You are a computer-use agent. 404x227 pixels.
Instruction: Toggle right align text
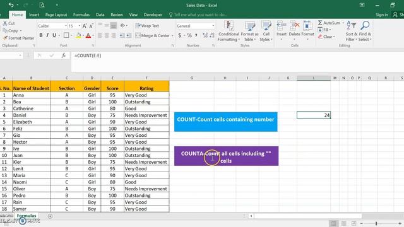coord(114,35)
